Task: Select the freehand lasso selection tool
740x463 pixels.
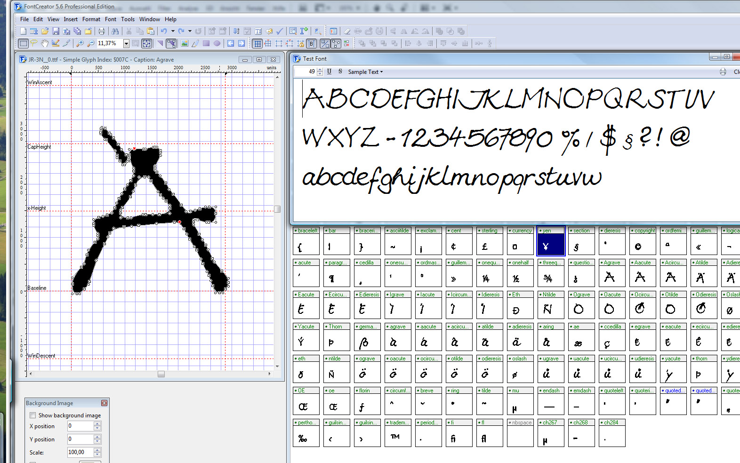Action: pyautogui.click(x=34, y=43)
